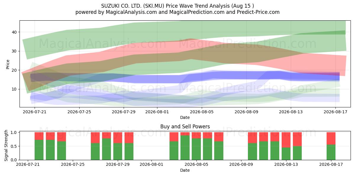The image size is (355, 177).
Task: Click the first green bar above the 2026-07-21 bar-chart tick
Action: [x=39, y=150]
